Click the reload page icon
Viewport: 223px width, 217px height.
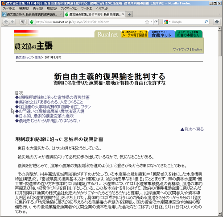pos(156,22)
